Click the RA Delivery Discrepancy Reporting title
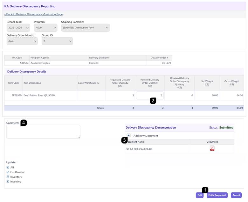The width and height of the screenshot is (248, 202). pyautogui.click(x=30, y=6)
